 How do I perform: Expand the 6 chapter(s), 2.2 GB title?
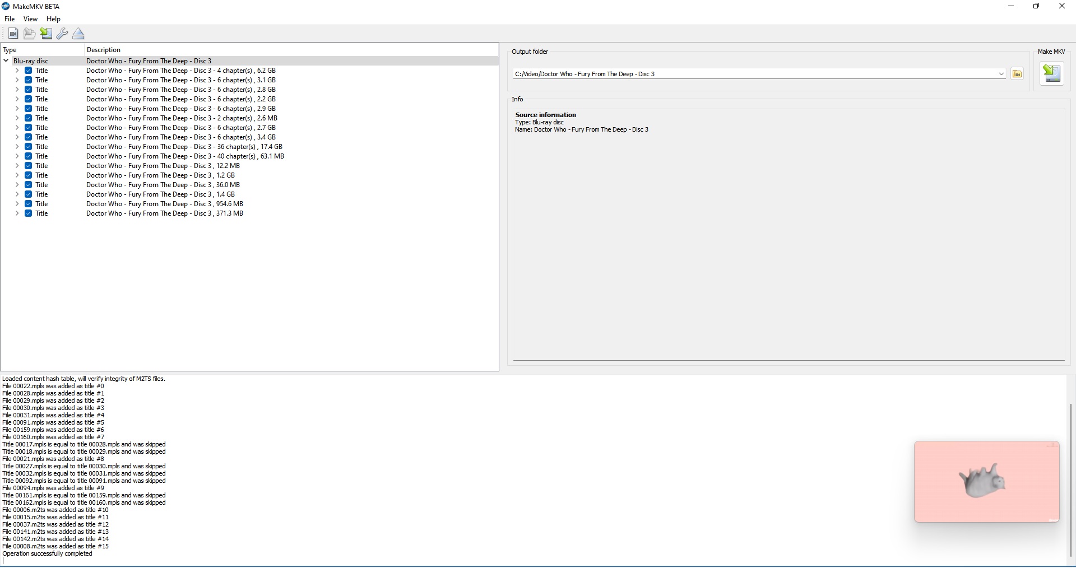coord(17,99)
